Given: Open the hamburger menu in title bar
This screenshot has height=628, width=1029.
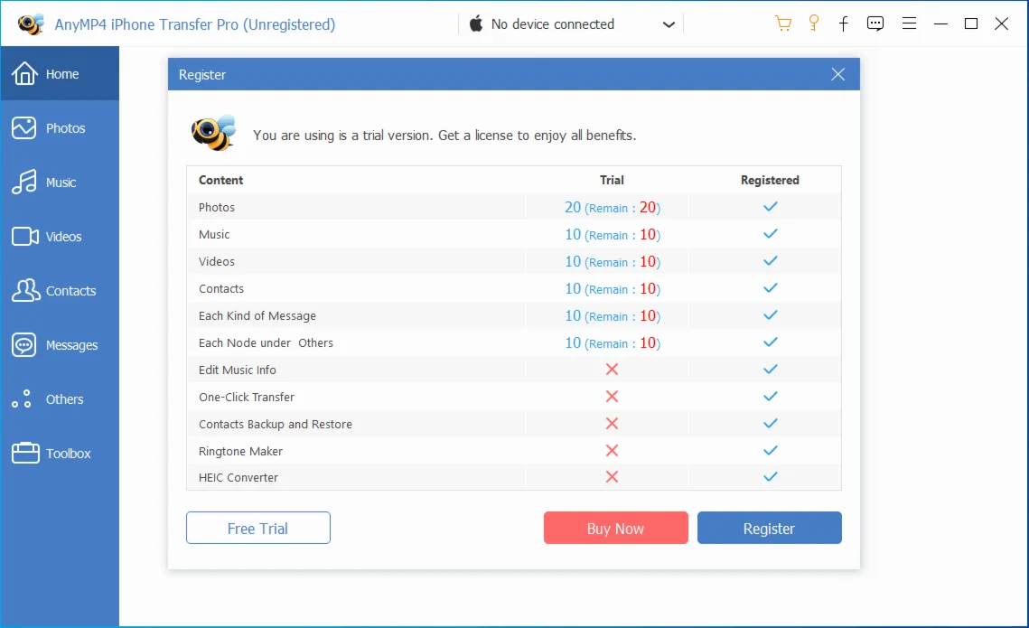Looking at the screenshot, I should [x=909, y=23].
